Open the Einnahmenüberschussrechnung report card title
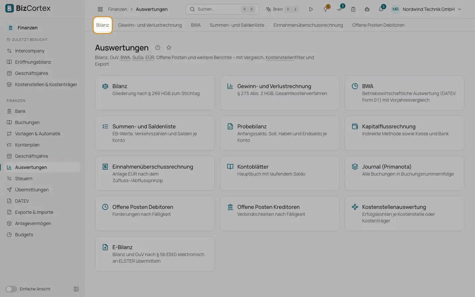475x297 pixels. (153, 167)
